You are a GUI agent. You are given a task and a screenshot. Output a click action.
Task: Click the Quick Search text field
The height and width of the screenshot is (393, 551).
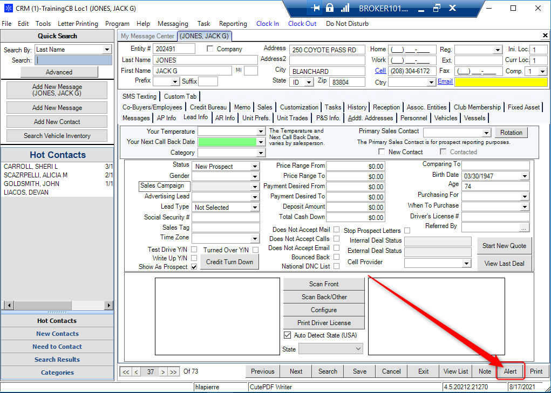[73, 60]
